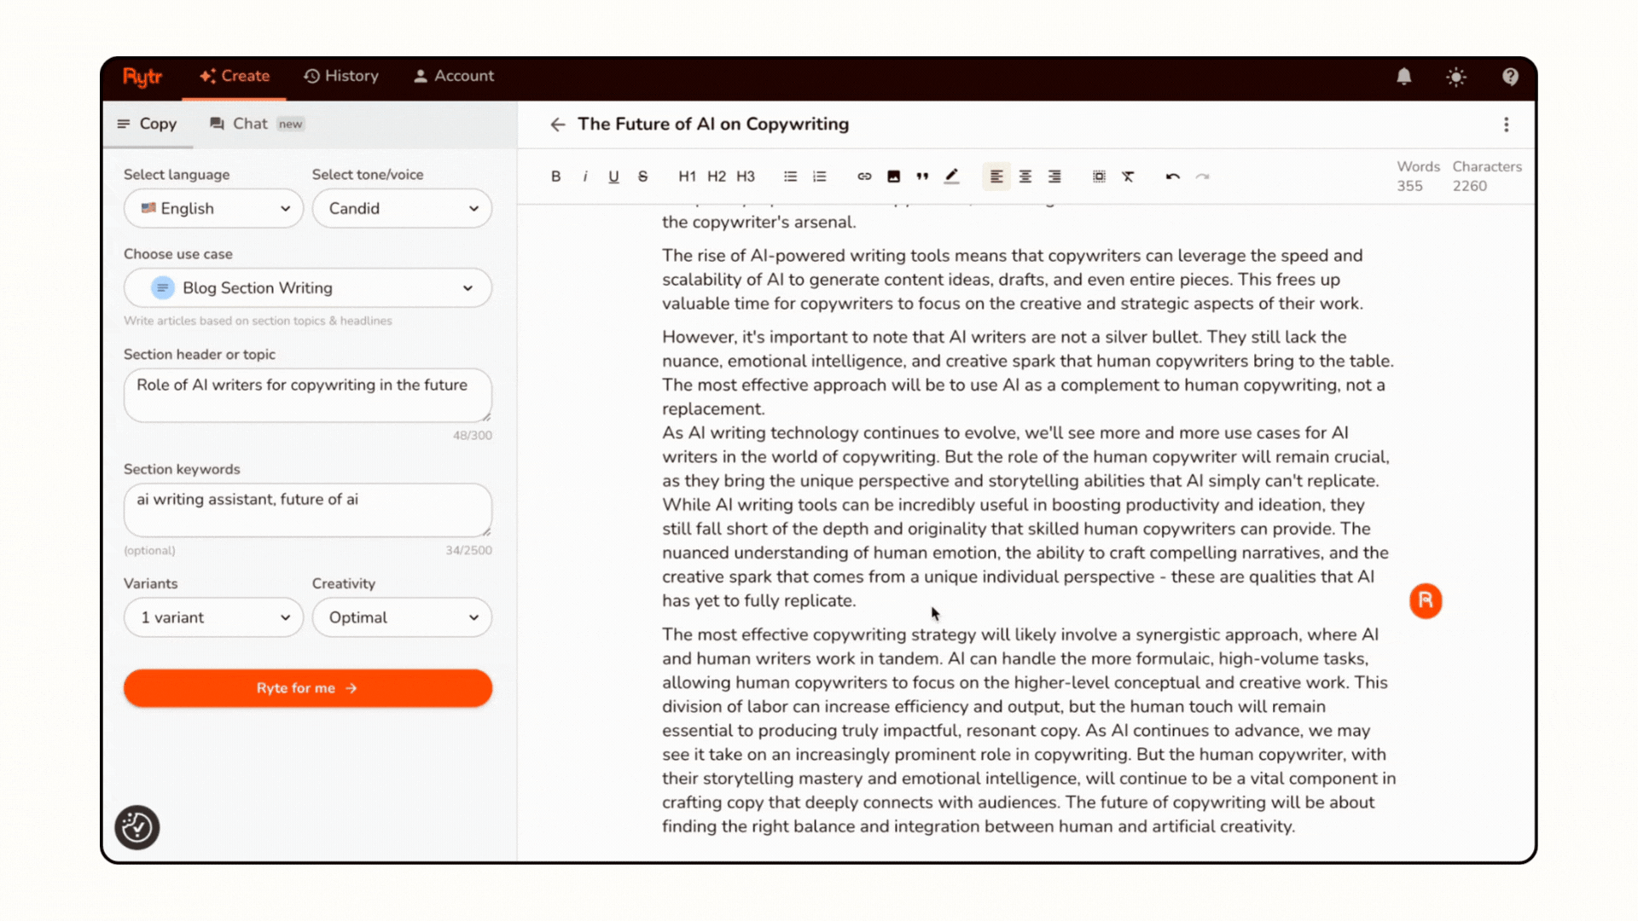
Task: Click the clear formatting icon
Action: pyautogui.click(x=1128, y=177)
